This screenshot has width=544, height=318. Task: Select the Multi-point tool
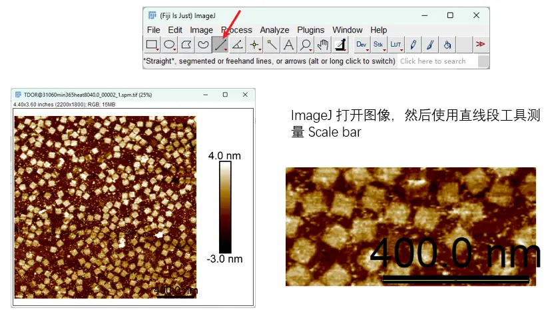(254, 45)
